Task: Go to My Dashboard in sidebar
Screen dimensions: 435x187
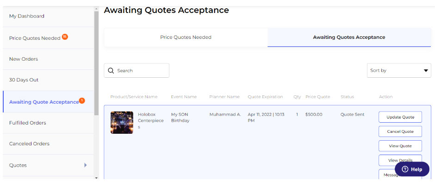Action: click(x=27, y=16)
